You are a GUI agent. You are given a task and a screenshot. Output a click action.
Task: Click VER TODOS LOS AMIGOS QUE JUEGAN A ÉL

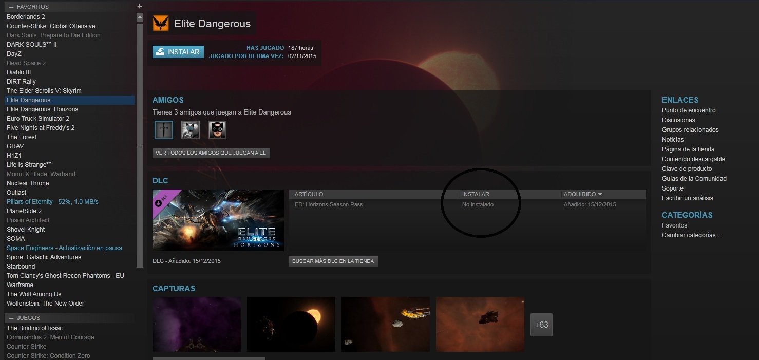tap(211, 153)
